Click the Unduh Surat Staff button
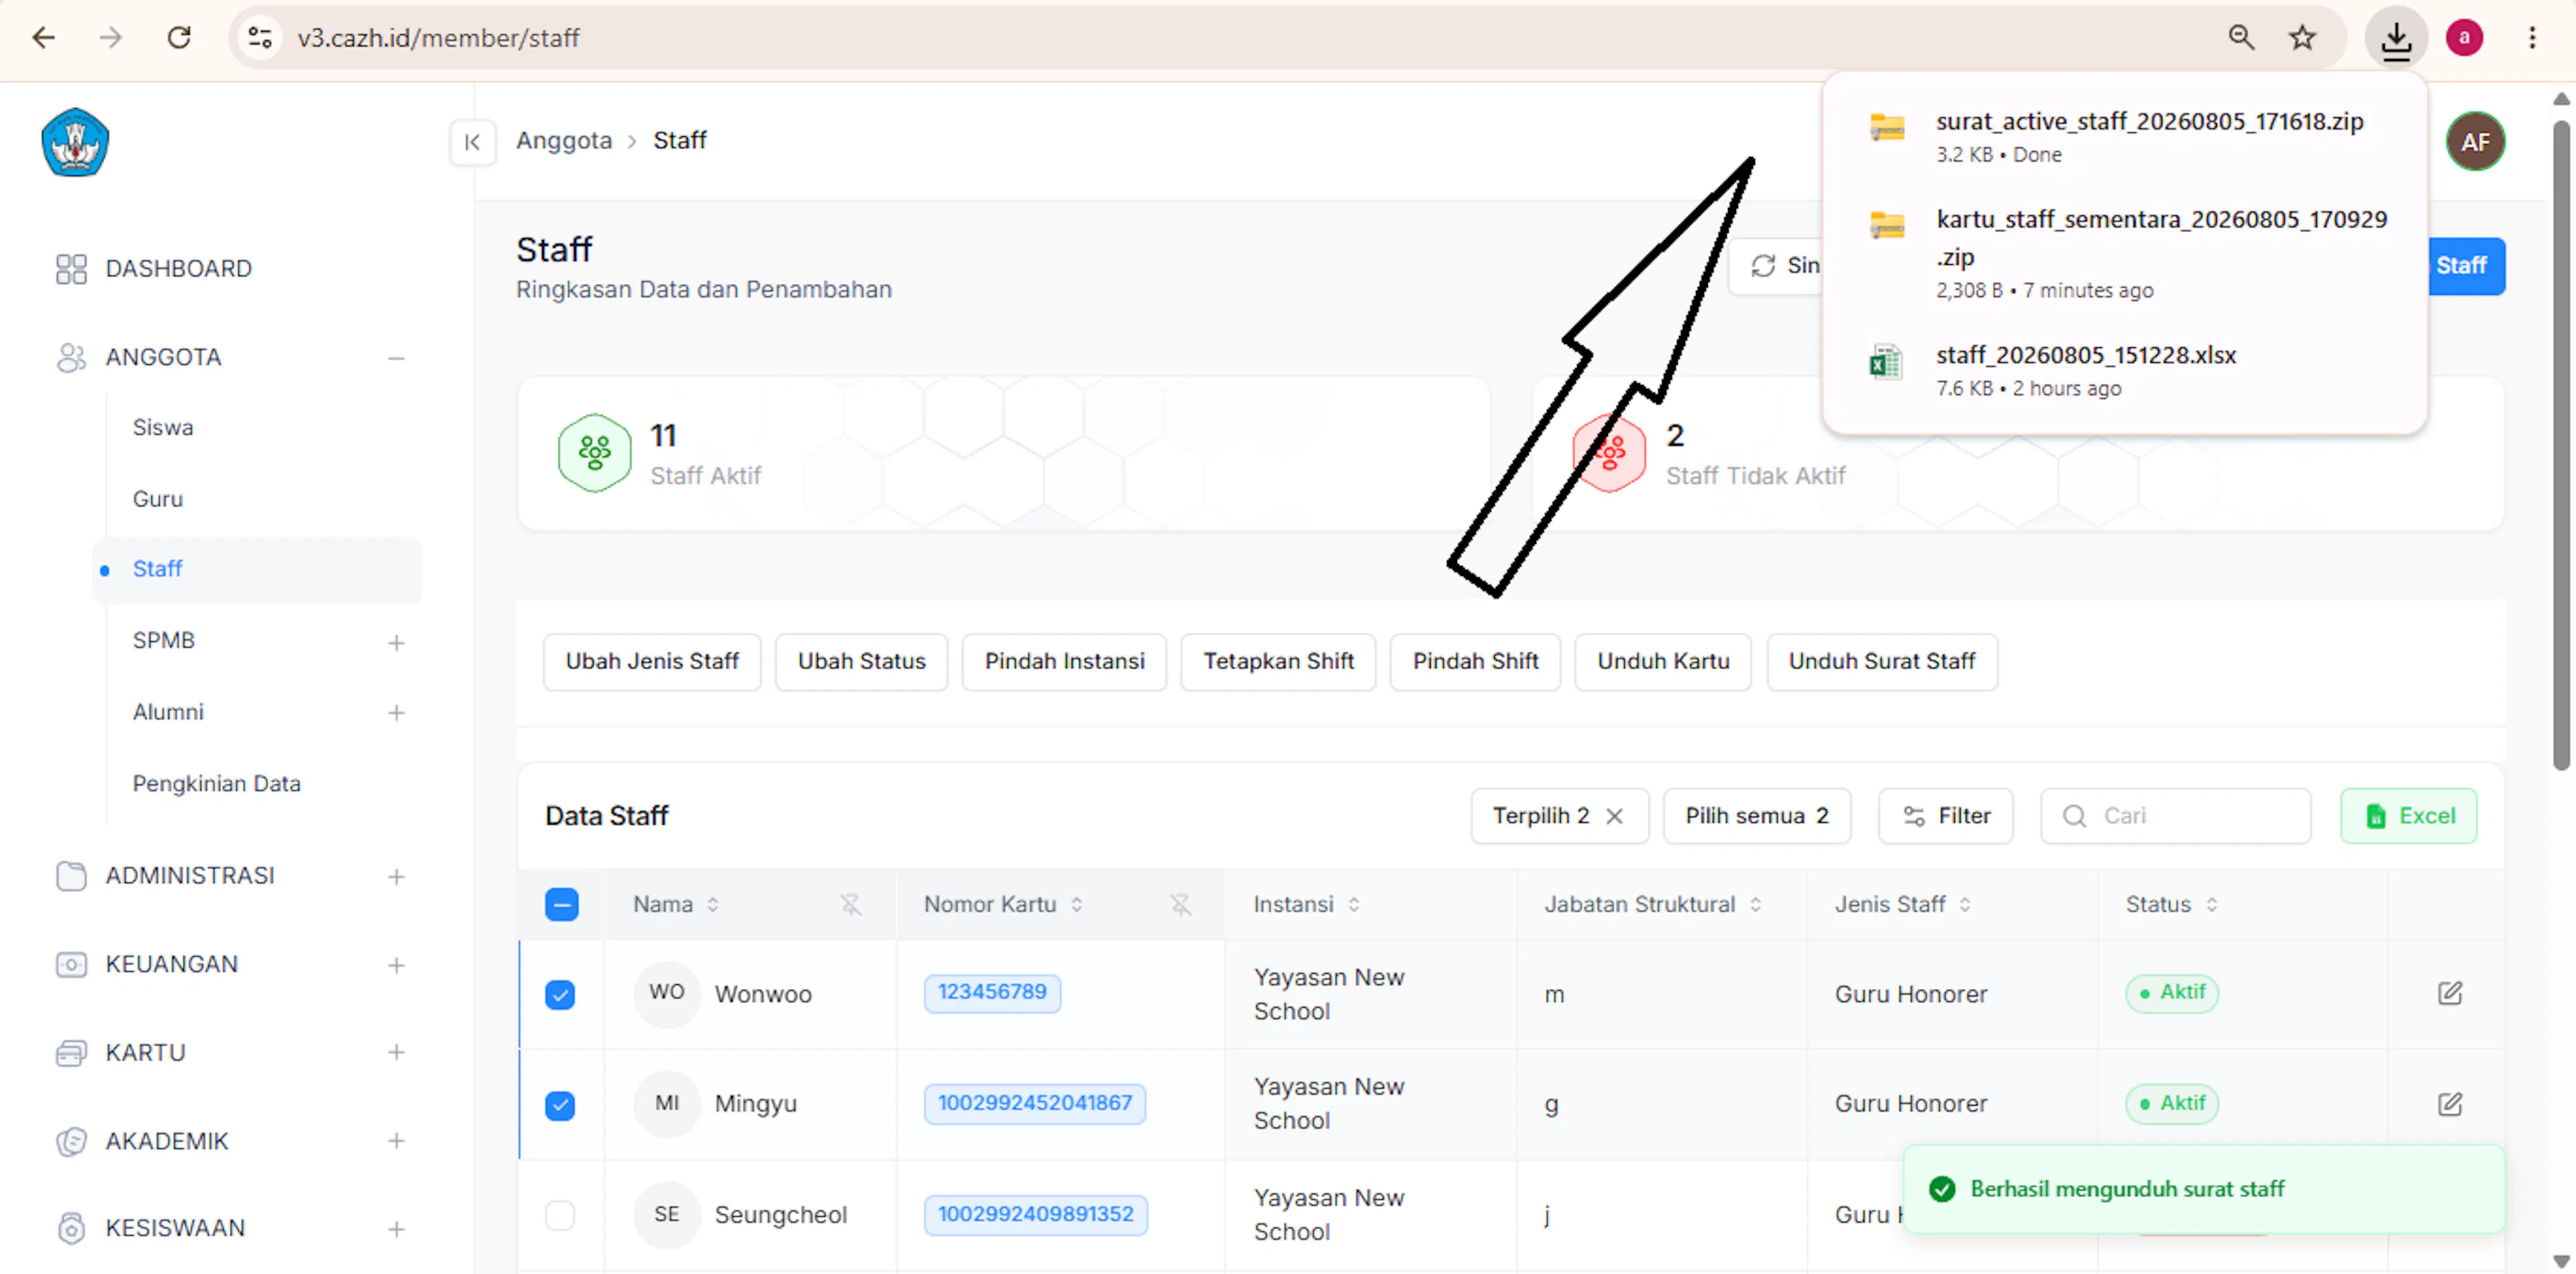The image size is (2576, 1274). coord(1882,662)
